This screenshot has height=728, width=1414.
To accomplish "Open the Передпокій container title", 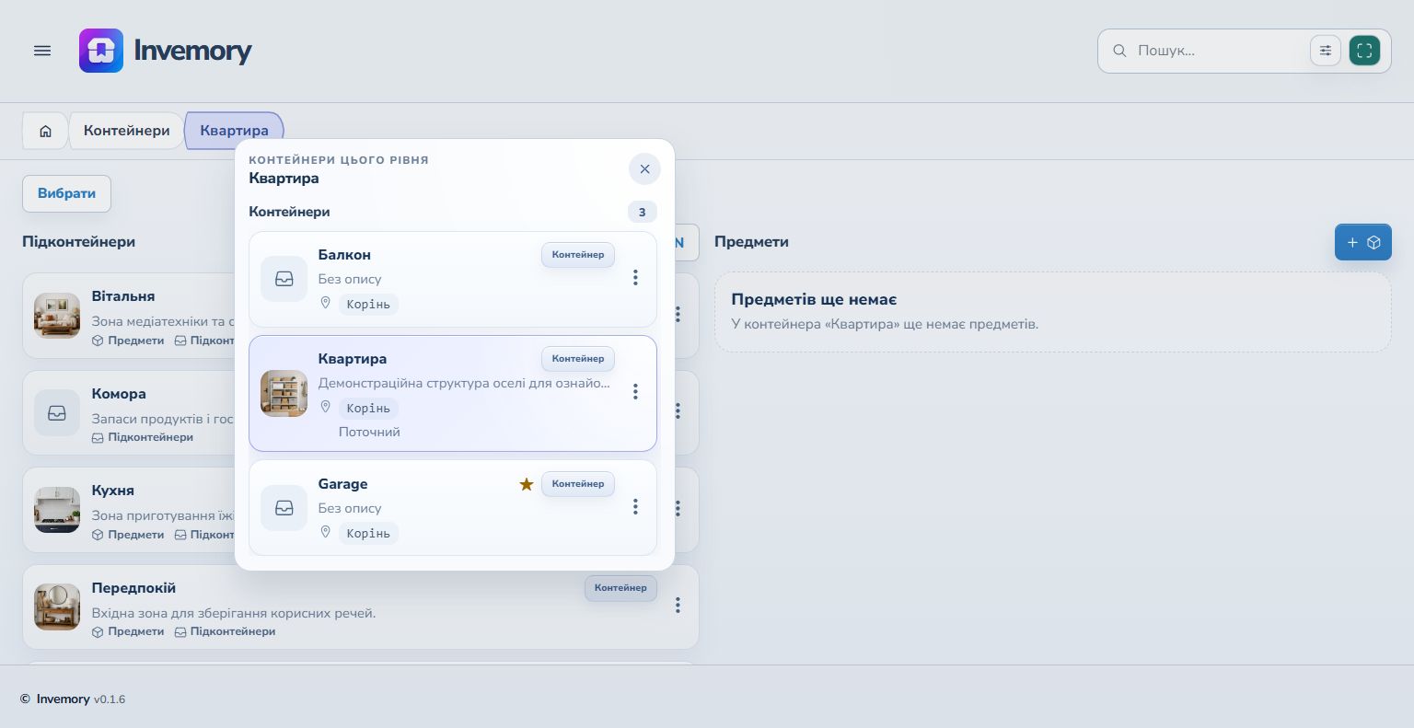I will [133, 588].
